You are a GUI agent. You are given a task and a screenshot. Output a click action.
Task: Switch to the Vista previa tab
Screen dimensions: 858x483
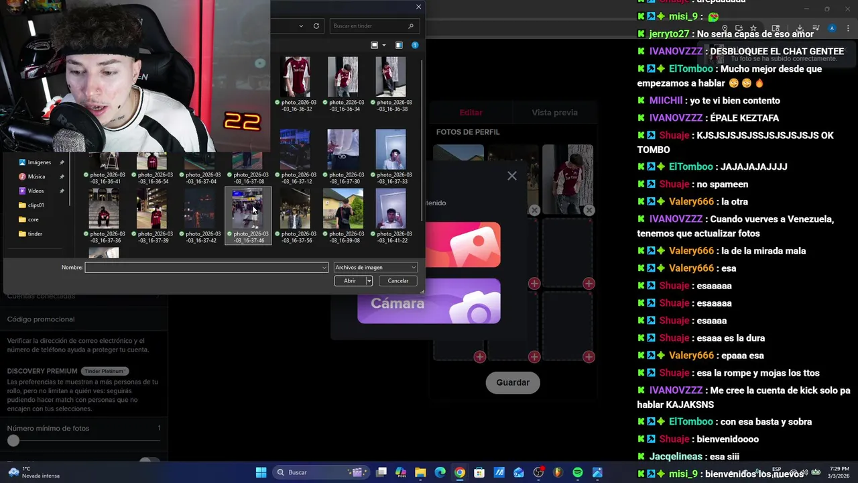click(x=554, y=113)
